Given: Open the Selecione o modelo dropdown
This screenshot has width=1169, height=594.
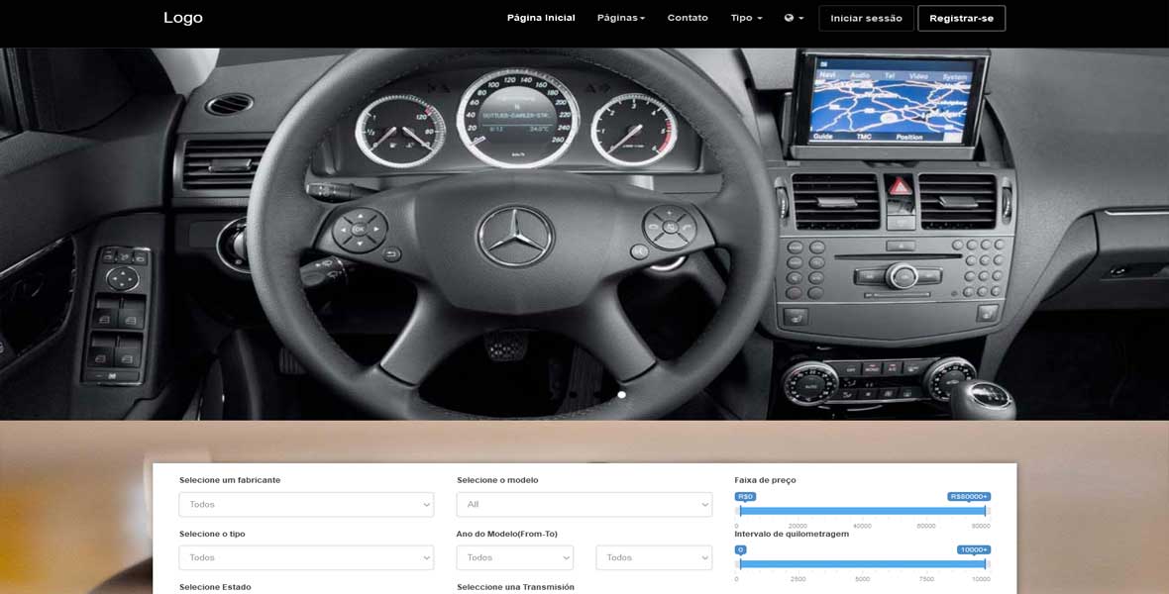Looking at the screenshot, I should [584, 505].
